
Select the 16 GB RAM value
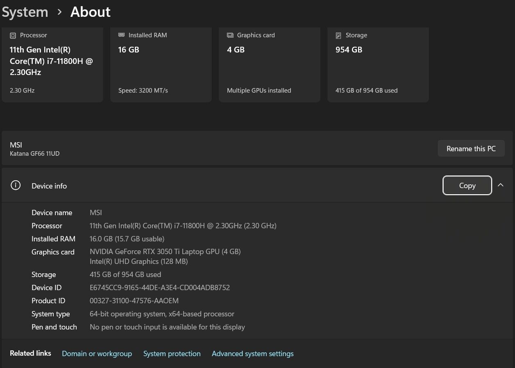[x=129, y=50]
